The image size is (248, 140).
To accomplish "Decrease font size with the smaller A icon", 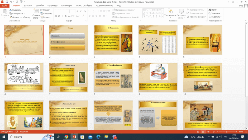I will coord(81,11).
